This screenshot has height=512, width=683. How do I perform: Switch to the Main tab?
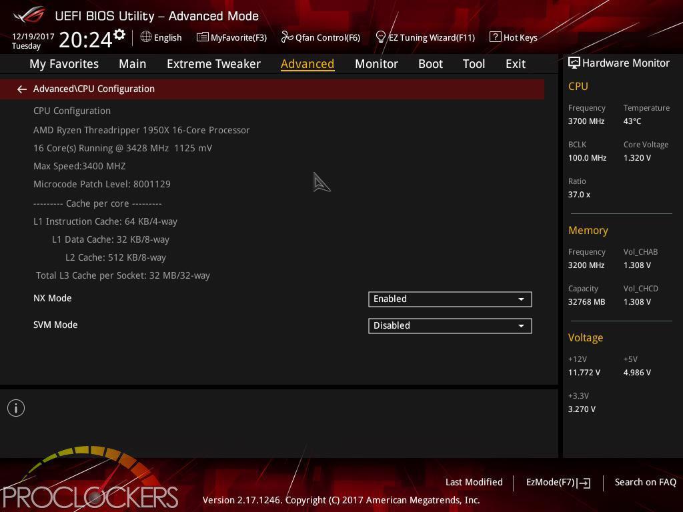coord(133,64)
